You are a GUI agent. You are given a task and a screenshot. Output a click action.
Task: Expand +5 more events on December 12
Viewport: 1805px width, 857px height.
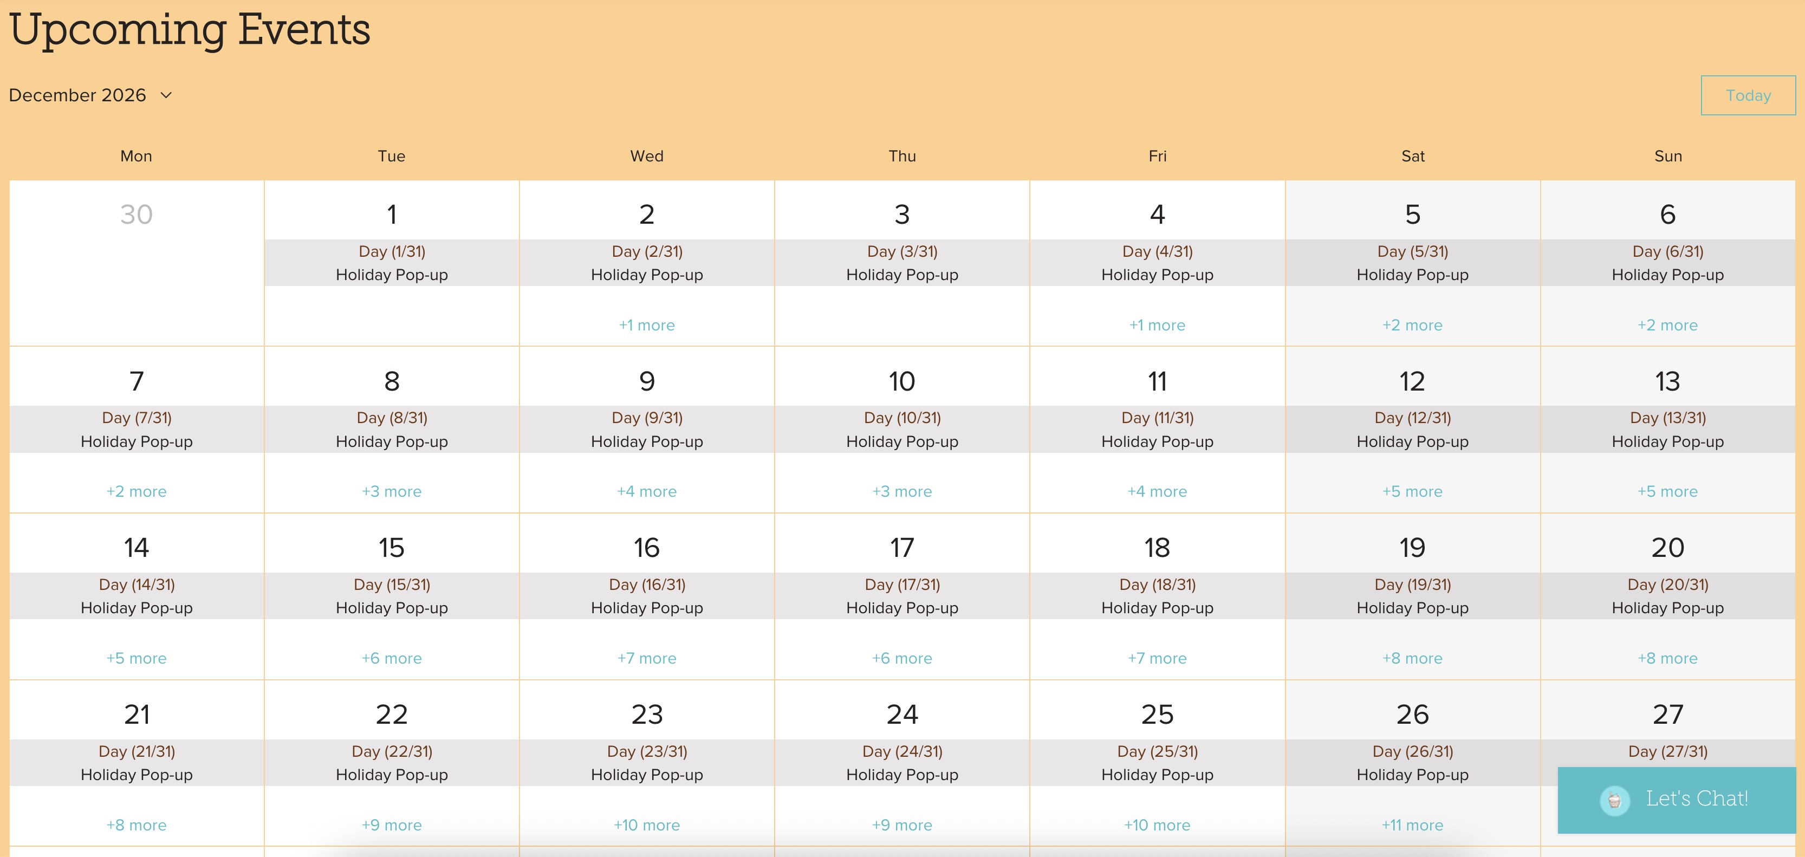pyautogui.click(x=1413, y=491)
